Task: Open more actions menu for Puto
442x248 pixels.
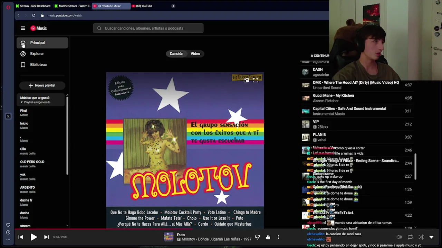Action: (x=278, y=237)
